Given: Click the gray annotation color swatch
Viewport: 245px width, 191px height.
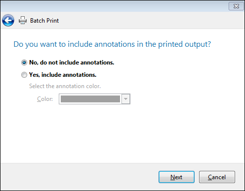Looking at the screenshot, I should click(x=90, y=99).
